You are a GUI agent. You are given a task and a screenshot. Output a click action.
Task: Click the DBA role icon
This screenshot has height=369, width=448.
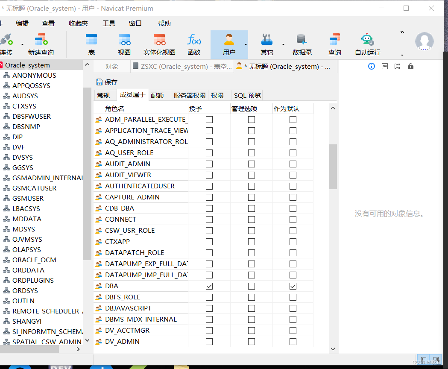(x=99, y=286)
